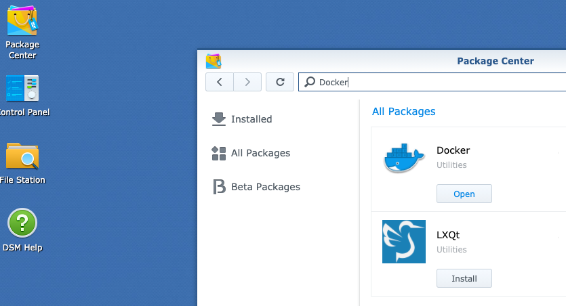Go back with the left arrow button
This screenshot has height=306, width=566.
(220, 82)
